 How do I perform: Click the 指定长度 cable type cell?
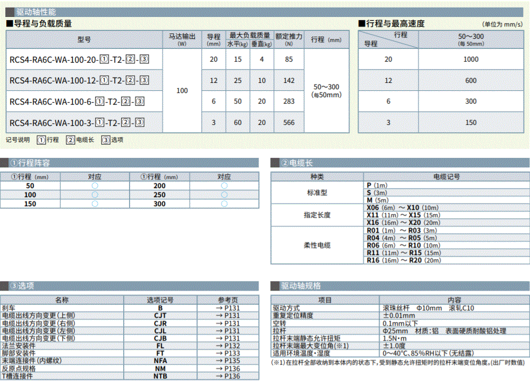click(317, 215)
